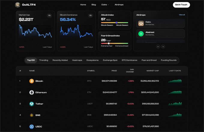Open the Fear and Greed tab
The image size is (204, 132).
[149, 60]
